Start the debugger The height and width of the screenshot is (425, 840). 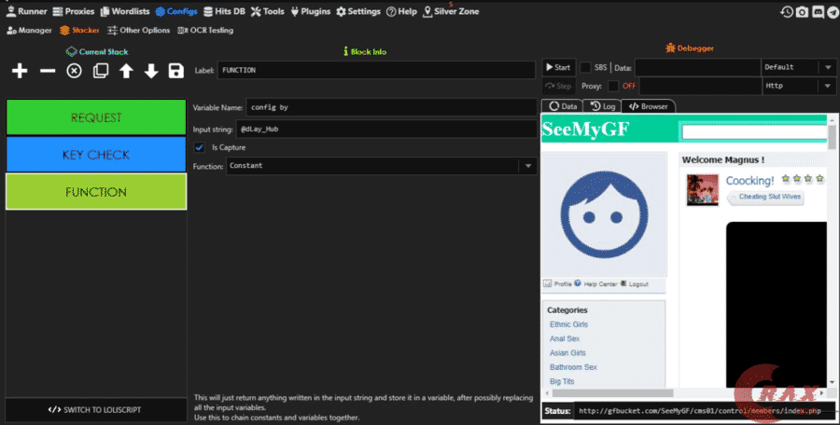(559, 67)
